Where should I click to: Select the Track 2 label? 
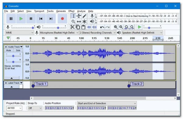tap(137, 84)
